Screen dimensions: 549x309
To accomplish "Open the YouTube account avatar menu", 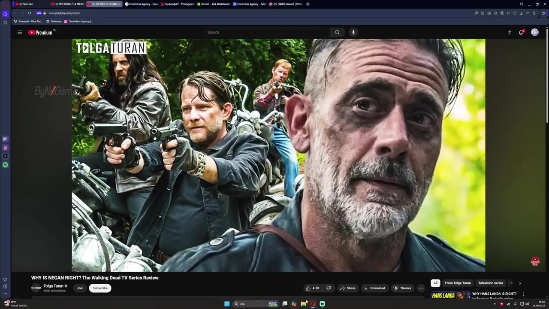I will [535, 32].
